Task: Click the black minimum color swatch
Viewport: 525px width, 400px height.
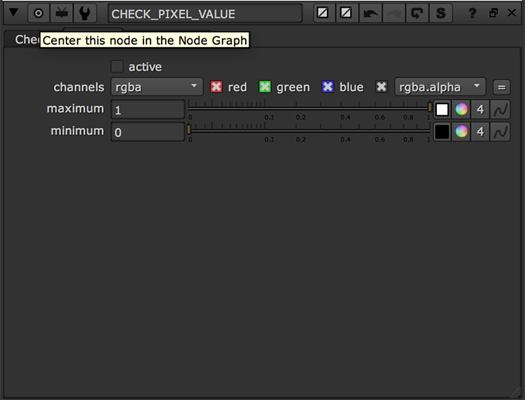Action: point(442,131)
